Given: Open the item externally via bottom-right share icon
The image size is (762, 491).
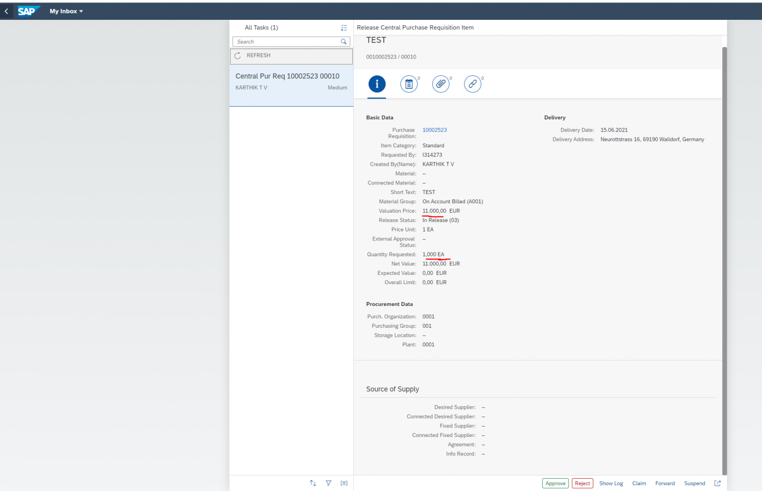Looking at the screenshot, I should (x=717, y=483).
